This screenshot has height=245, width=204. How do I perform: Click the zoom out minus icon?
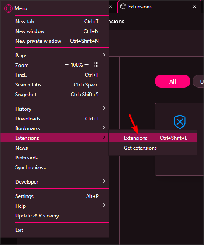tap(67, 64)
